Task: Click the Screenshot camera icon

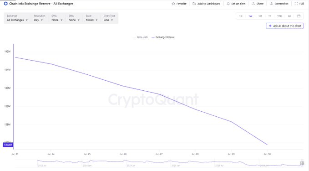Action: point(271,4)
